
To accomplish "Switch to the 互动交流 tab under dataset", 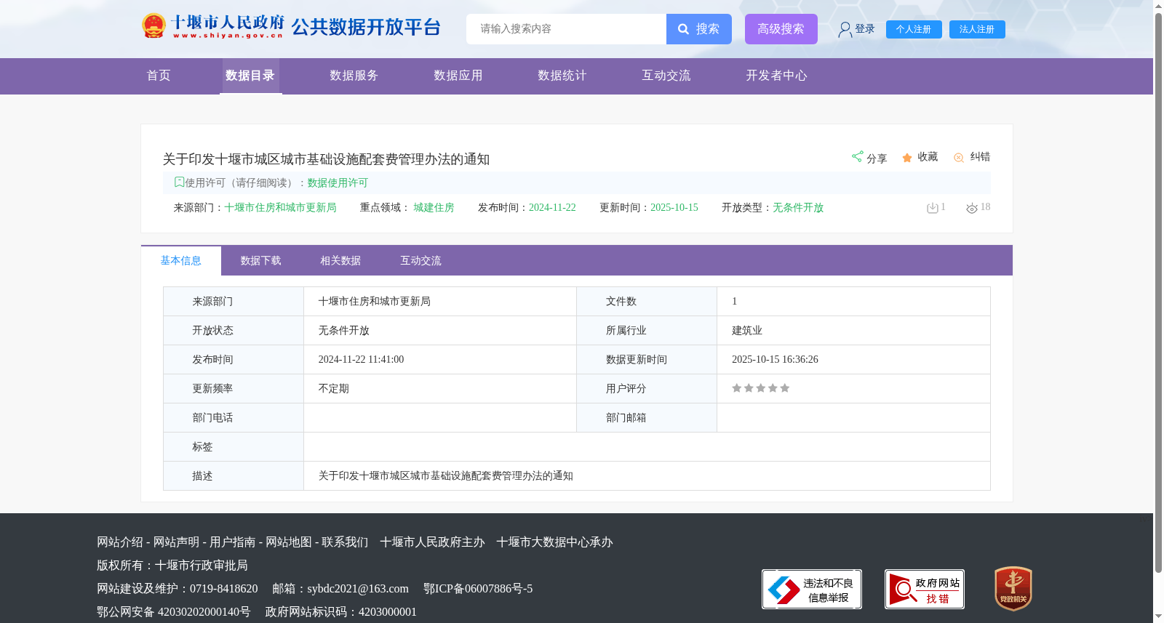I will coord(421,261).
